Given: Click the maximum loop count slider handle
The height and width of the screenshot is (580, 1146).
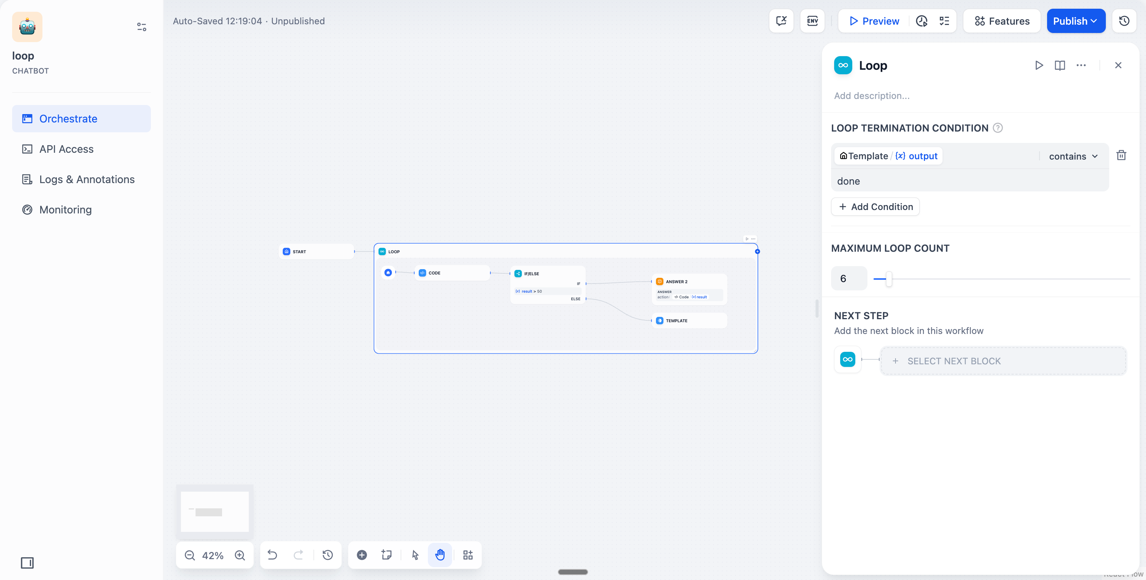Looking at the screenshot, I should pos(888,279).
